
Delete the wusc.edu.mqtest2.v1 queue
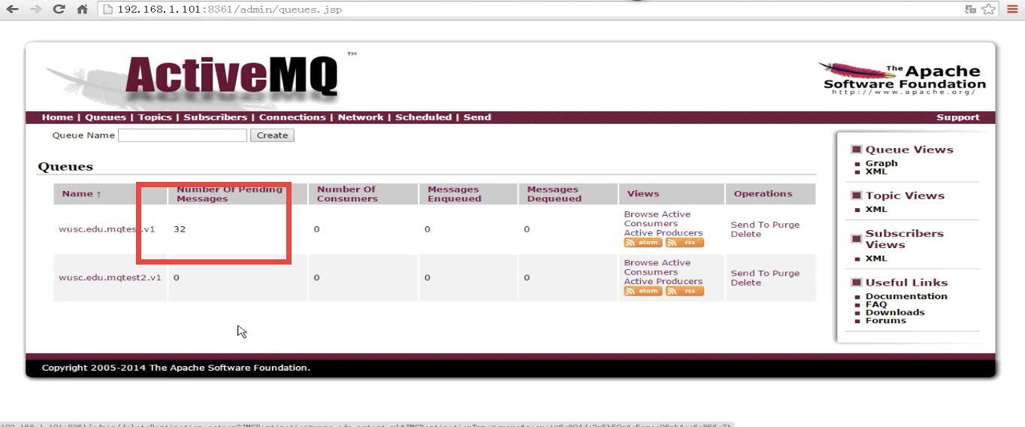coord(745,283)
